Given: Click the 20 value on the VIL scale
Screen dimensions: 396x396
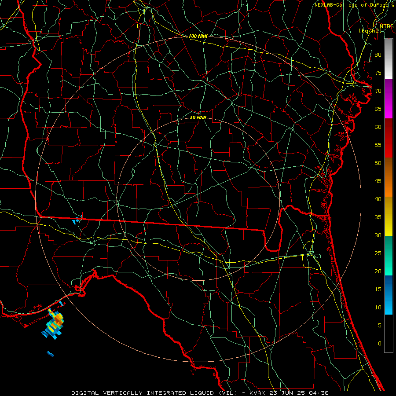Looking at the screenshot, I should click(378, 271).
